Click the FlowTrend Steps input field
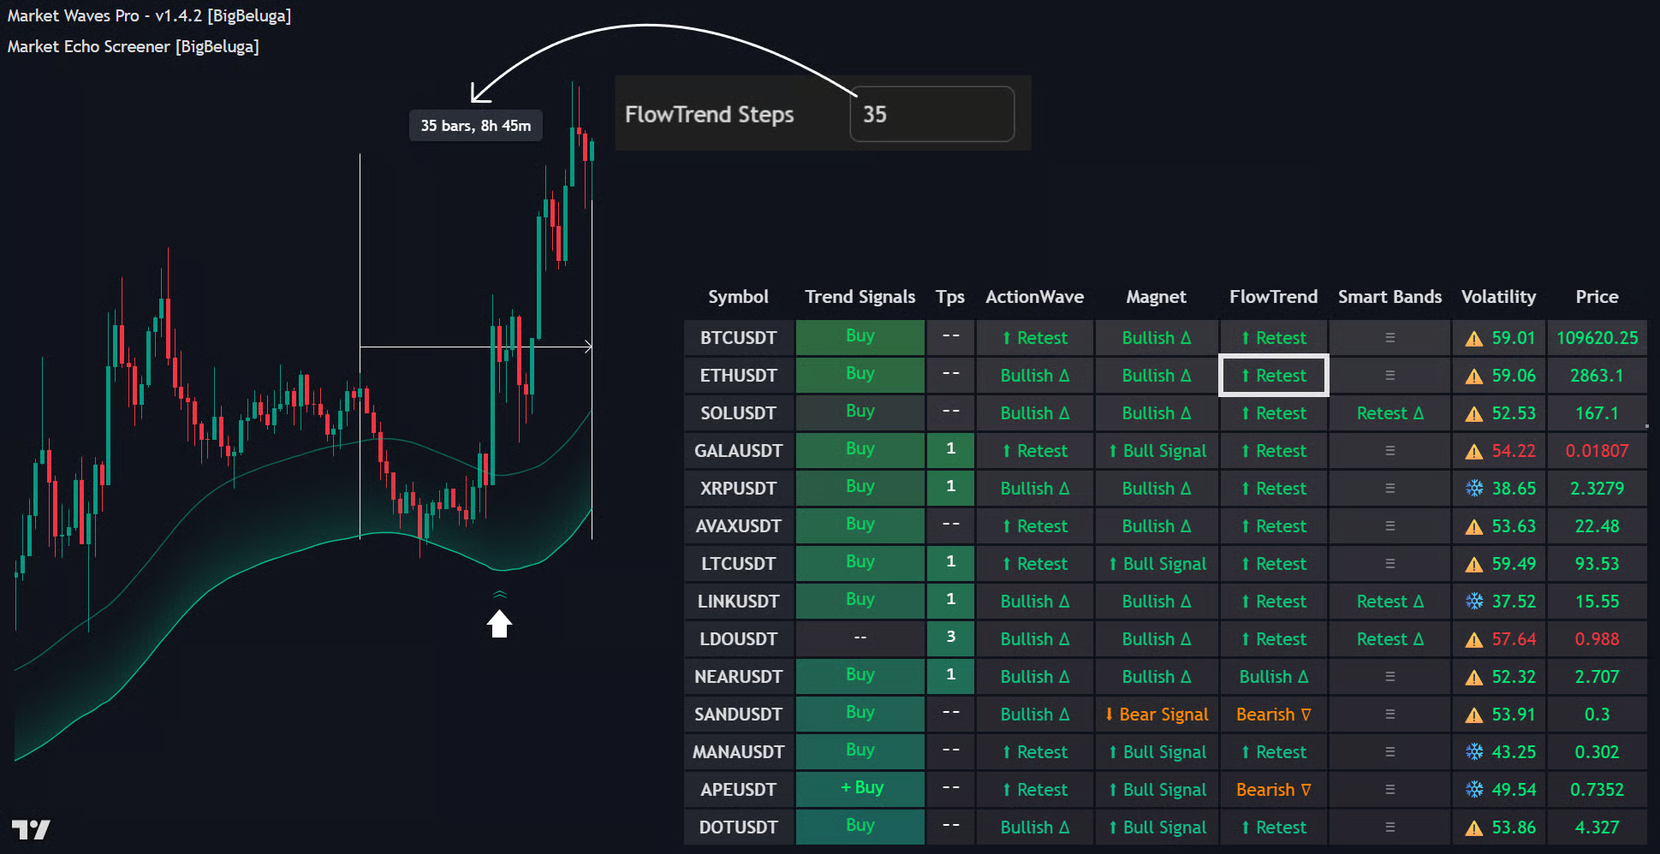 pyautogui.click(x=931, y=114)
